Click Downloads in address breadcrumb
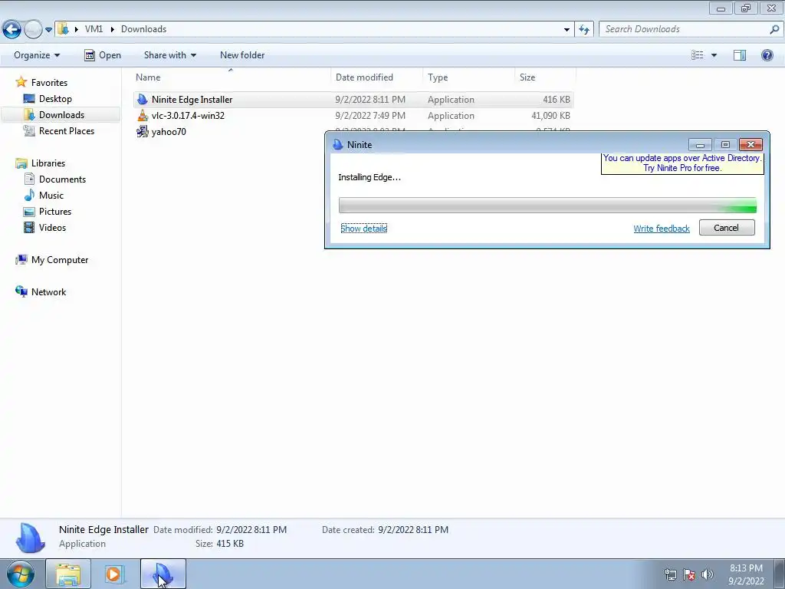The image size is (785, 589). [x=143, y=29]
